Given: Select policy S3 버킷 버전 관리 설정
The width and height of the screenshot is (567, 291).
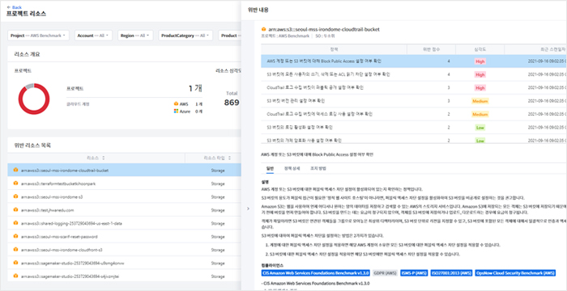Looking at the screenshot, I should point(414,101).
